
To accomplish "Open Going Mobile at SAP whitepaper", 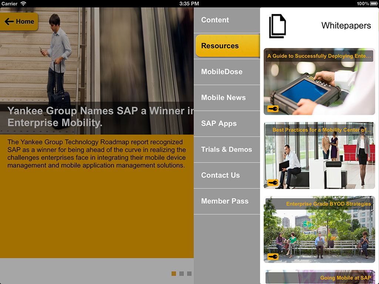I will point(319,277).
